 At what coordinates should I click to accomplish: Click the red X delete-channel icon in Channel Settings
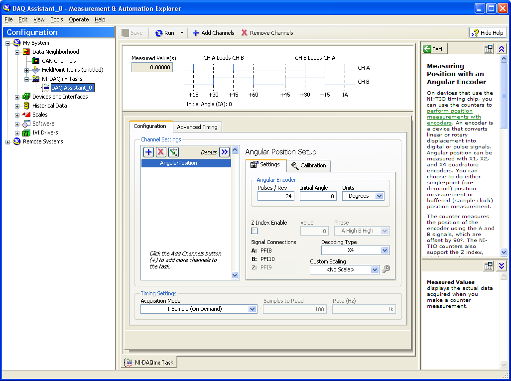pos(161,152)
